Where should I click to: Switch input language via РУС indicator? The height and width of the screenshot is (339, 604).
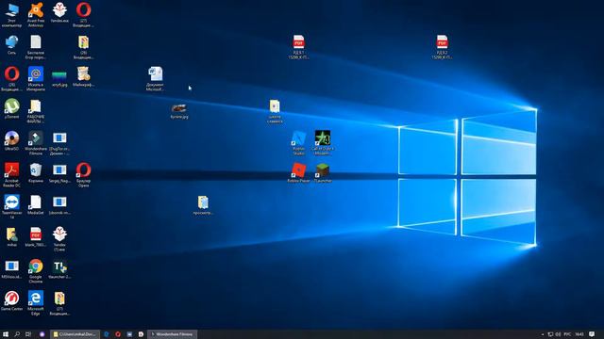(x=567, y=334)
